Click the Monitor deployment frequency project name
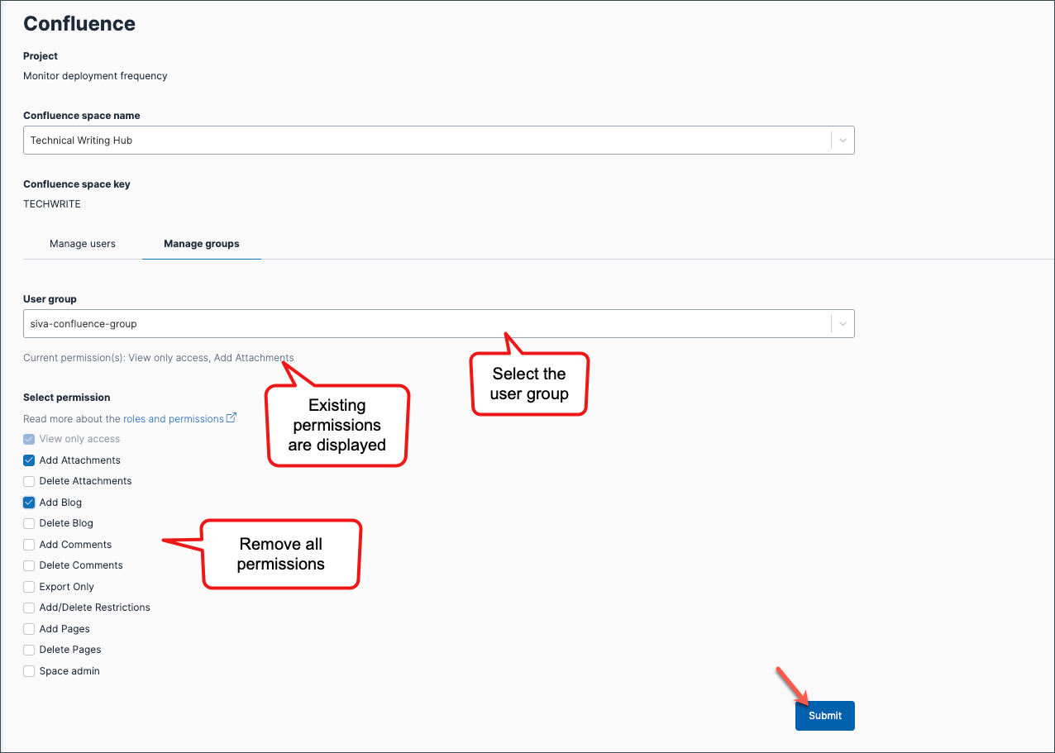The width and height of the screenshot is (1055, 753). click(95, 76)
